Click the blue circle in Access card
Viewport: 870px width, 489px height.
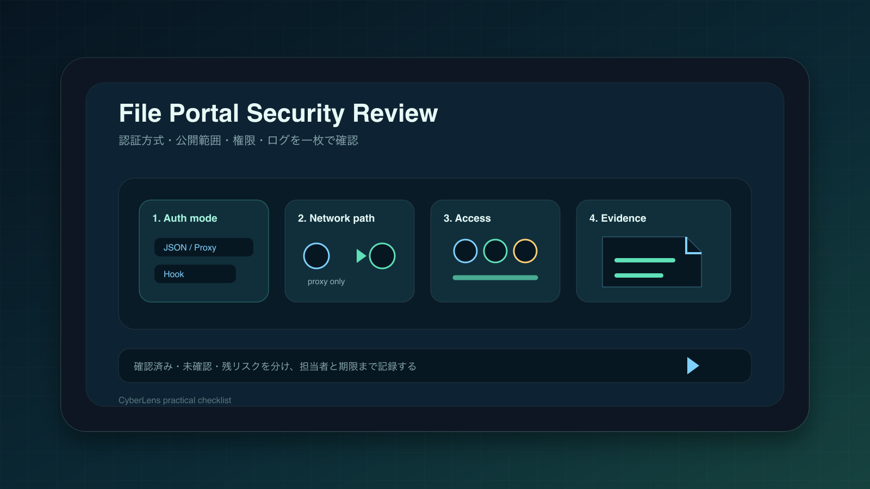click(x=465, y=251)
